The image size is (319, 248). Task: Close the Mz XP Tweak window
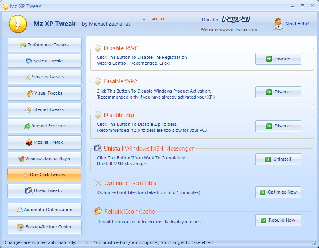(x=312, y=6)
